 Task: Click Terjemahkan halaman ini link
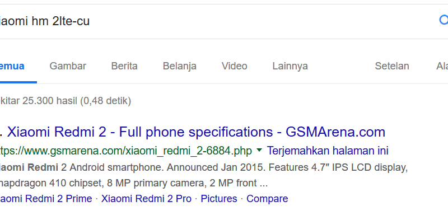click(x=328, y=151)
